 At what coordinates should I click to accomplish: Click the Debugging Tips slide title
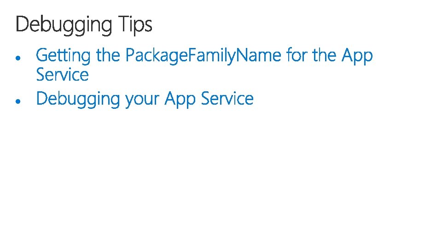pyautogui.click(x=84, y=25)
